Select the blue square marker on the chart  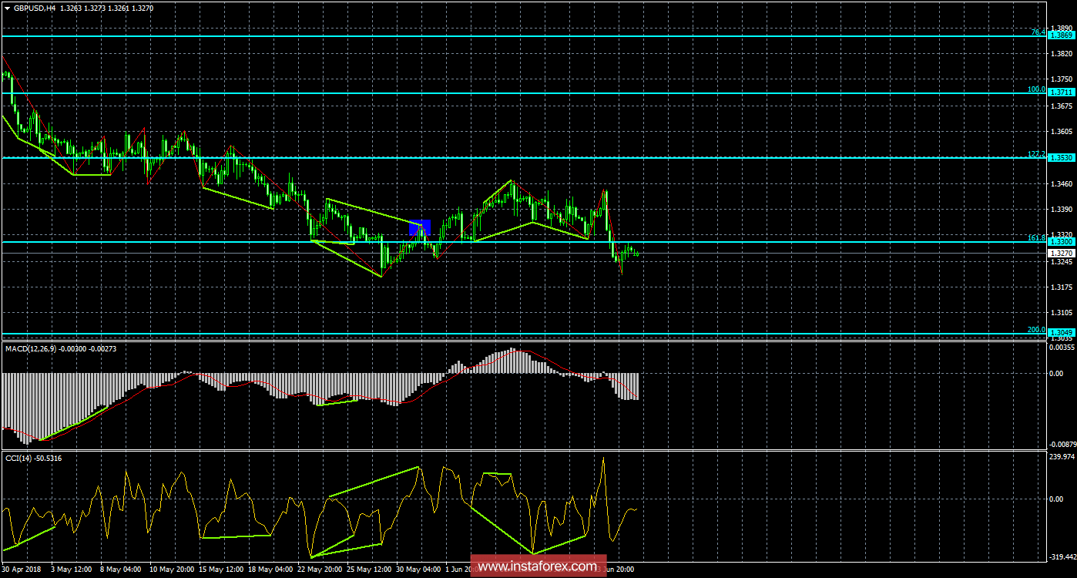tap(420, 227)
